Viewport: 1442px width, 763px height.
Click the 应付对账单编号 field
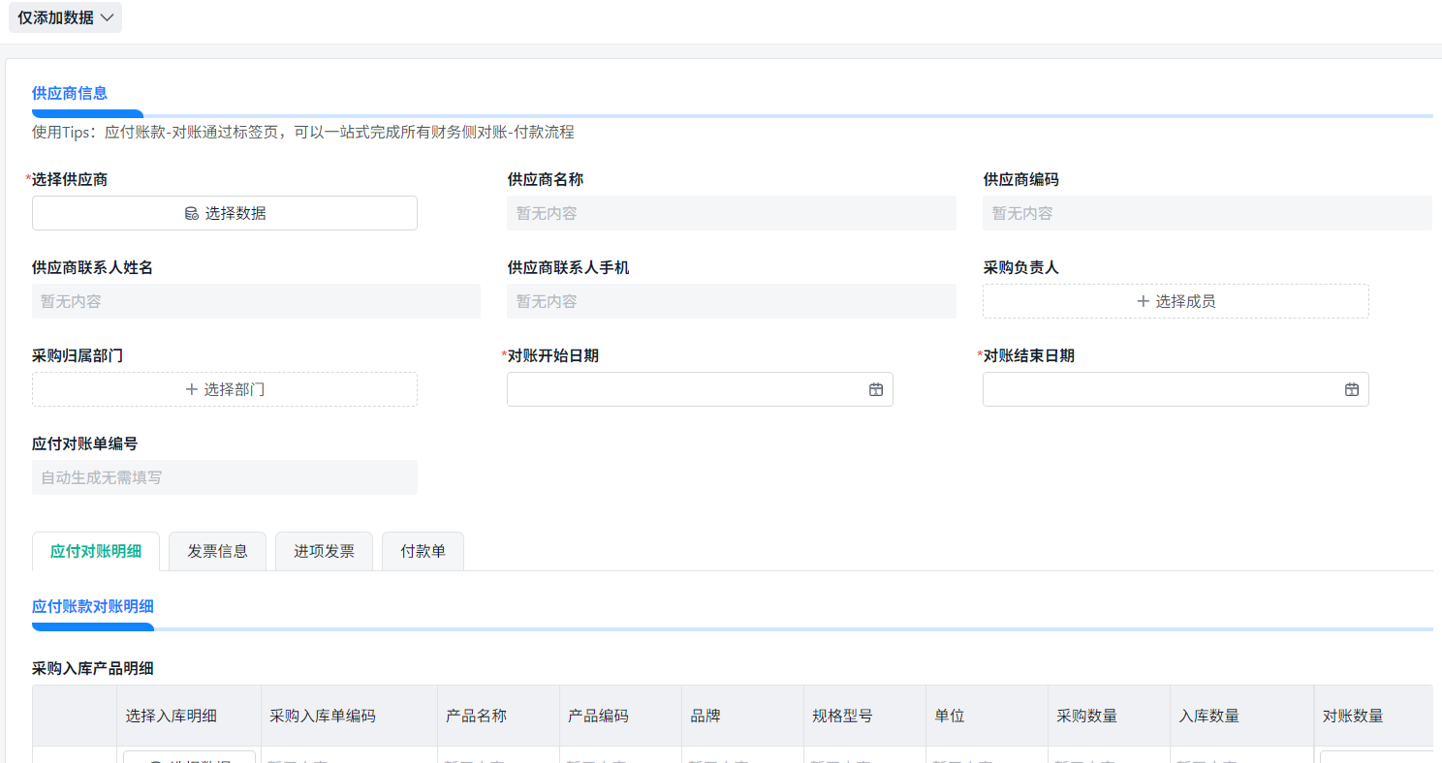click(224, 477)
